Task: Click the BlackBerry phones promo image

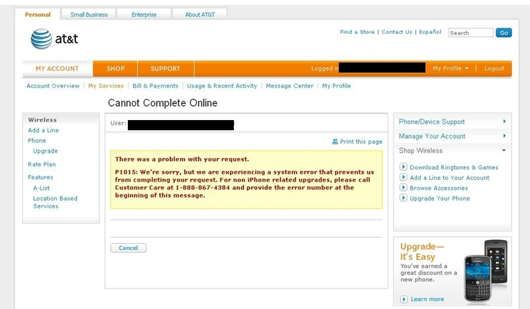Action: click(x=486, y=270)
